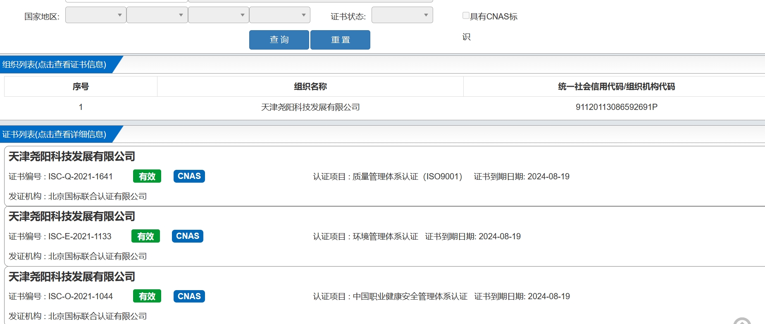This screenshot has width=765, height=324.
Task: Select organization row 天津尧阳科技发展有限公司 in table
Action: 310,107
